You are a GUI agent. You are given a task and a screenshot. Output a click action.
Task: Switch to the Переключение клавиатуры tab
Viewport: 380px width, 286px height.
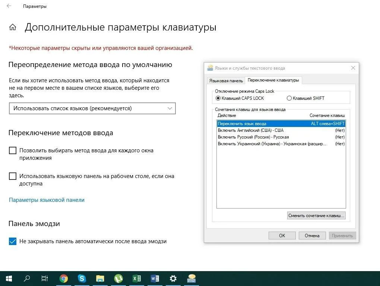(x=273, y=80)
